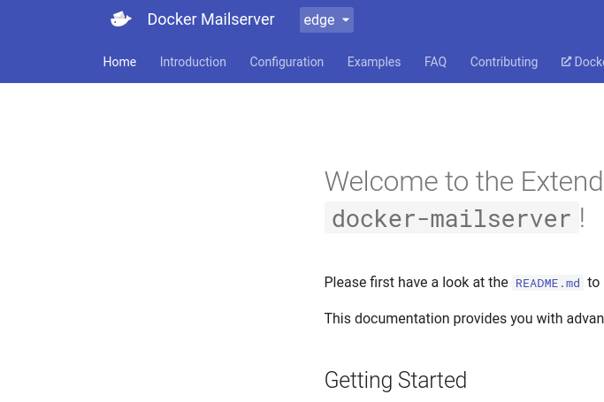Follow the README.md link
This screenshot has height=402, width=604.
tap(547, 283)
